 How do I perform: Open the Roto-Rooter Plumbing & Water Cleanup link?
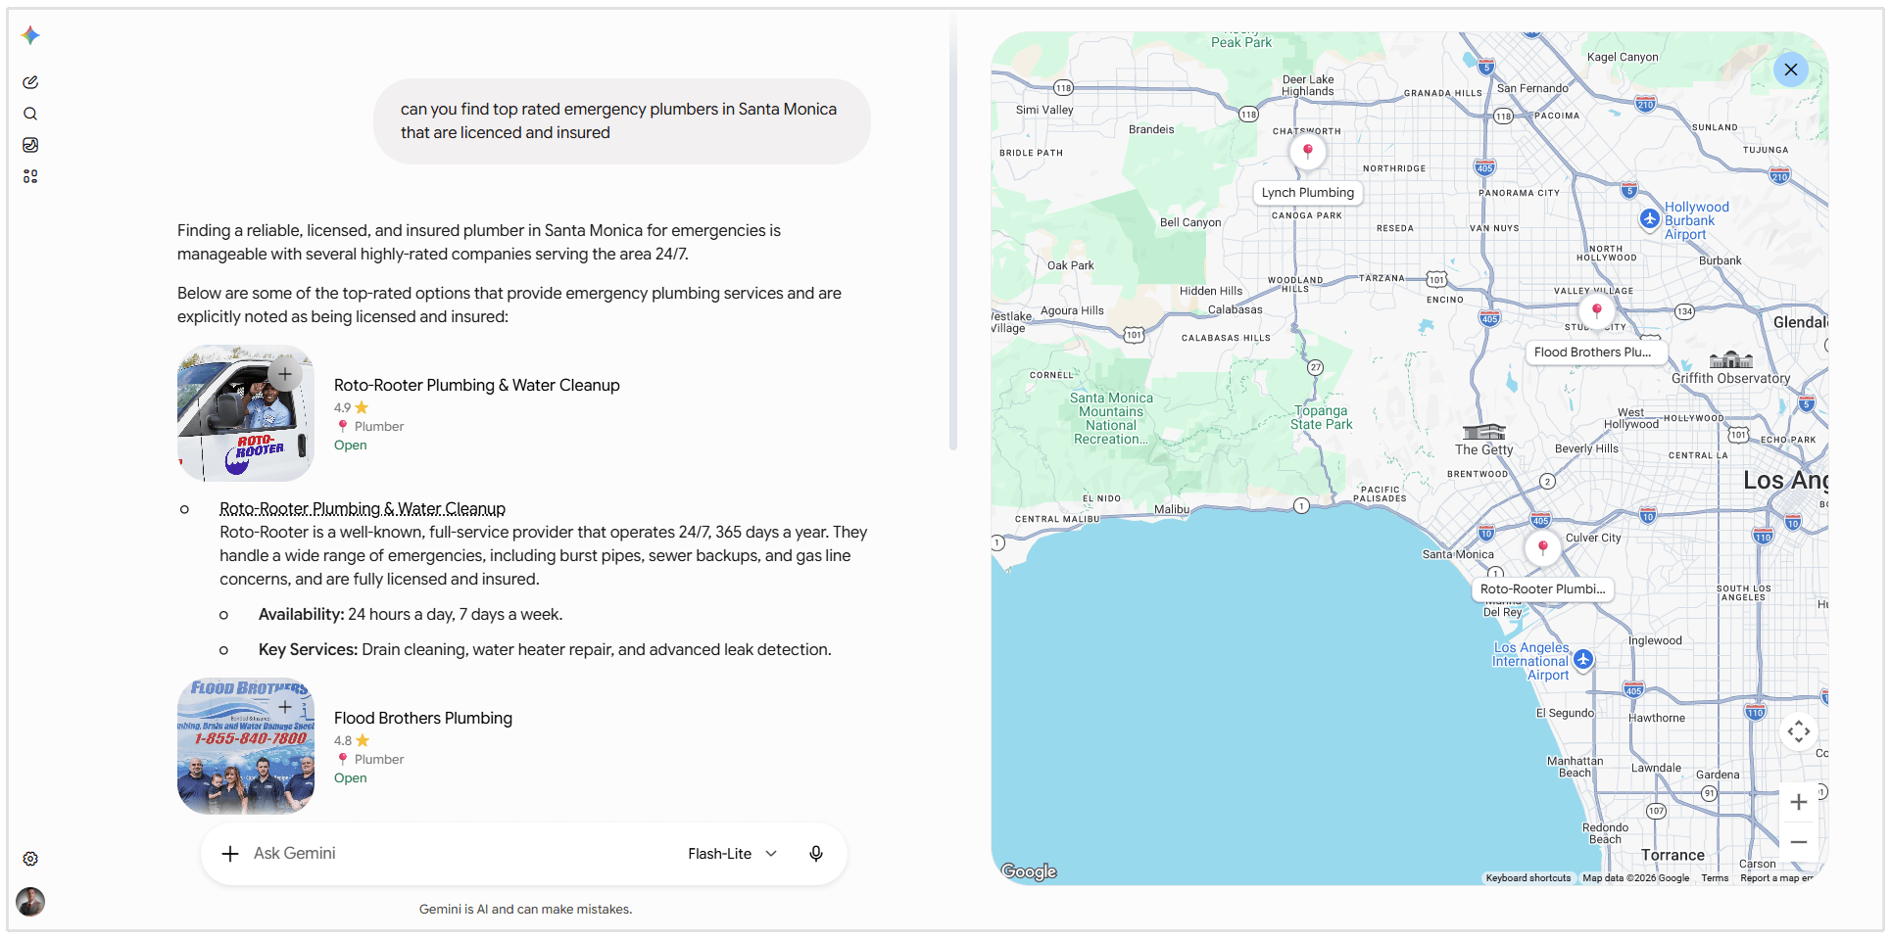click(x=363, y=509)
